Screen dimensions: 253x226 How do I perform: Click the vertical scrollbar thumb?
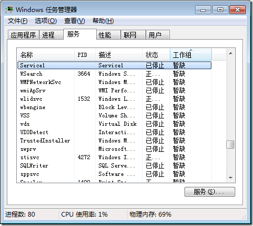coord(231,145)
